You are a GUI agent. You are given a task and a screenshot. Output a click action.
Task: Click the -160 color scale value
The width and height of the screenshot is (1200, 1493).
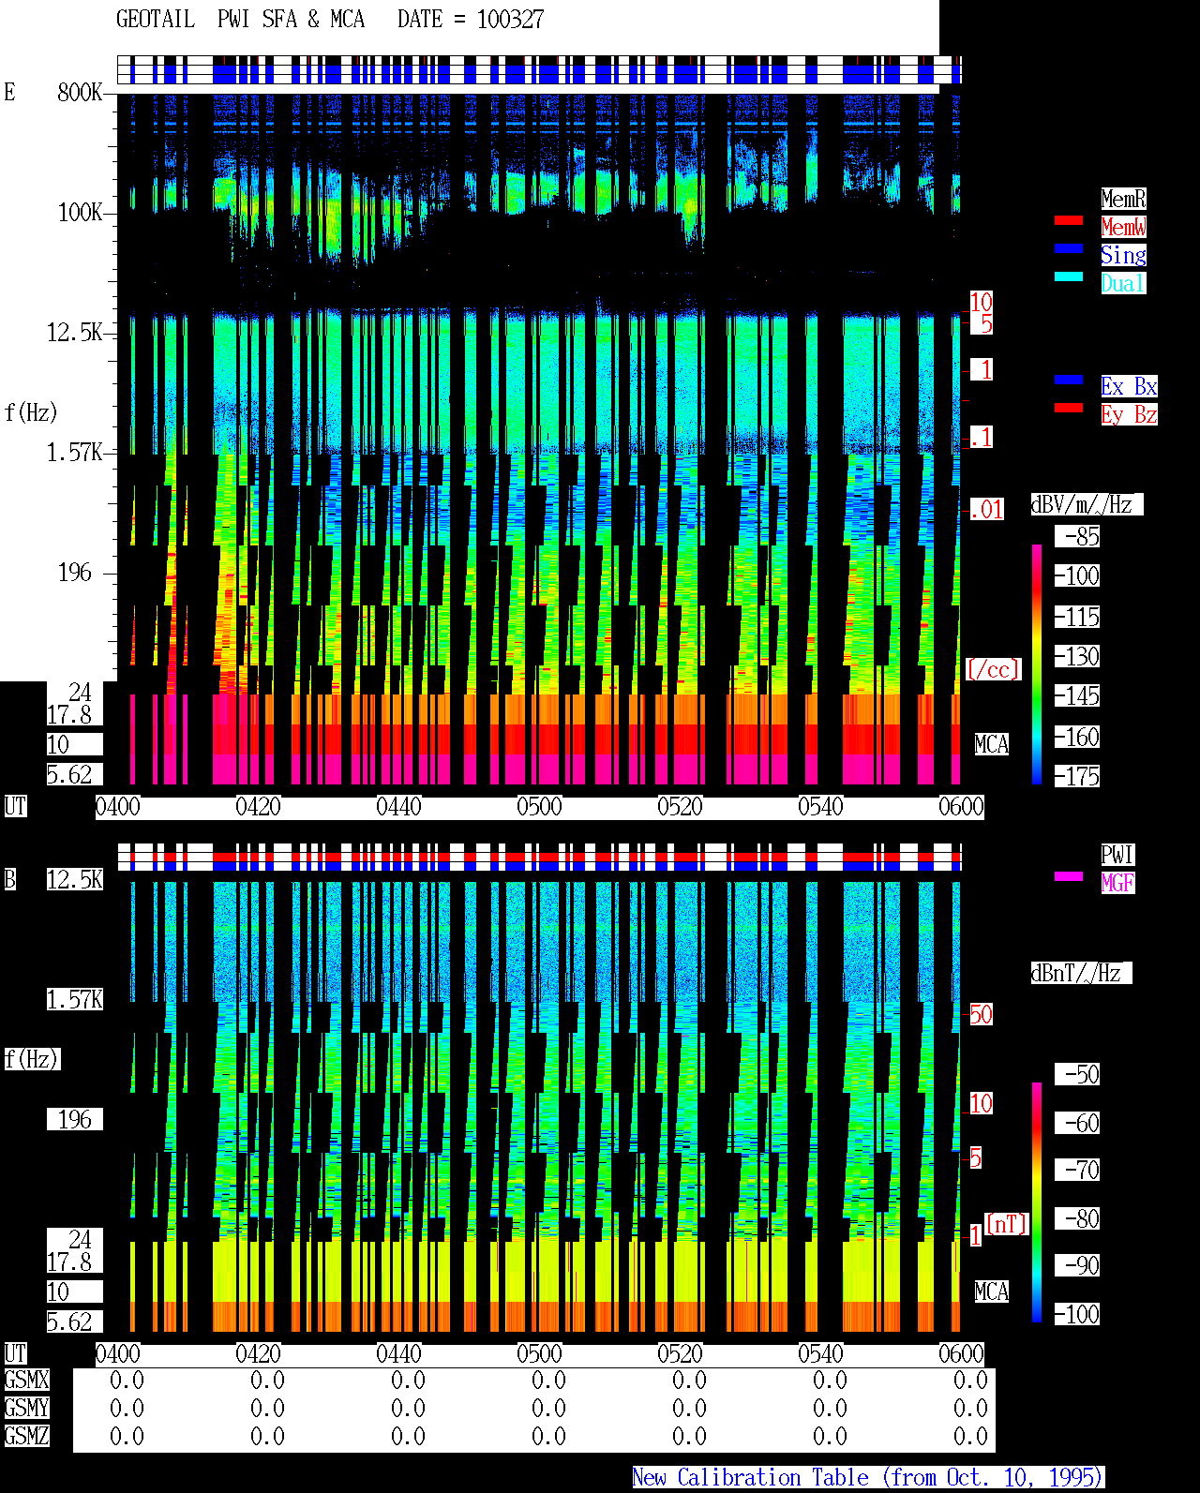pos(1077,737)
